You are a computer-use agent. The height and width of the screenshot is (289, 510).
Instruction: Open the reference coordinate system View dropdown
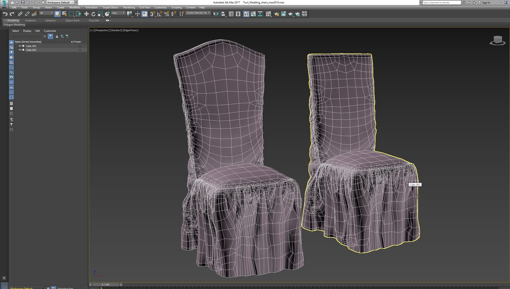(118, 13)
